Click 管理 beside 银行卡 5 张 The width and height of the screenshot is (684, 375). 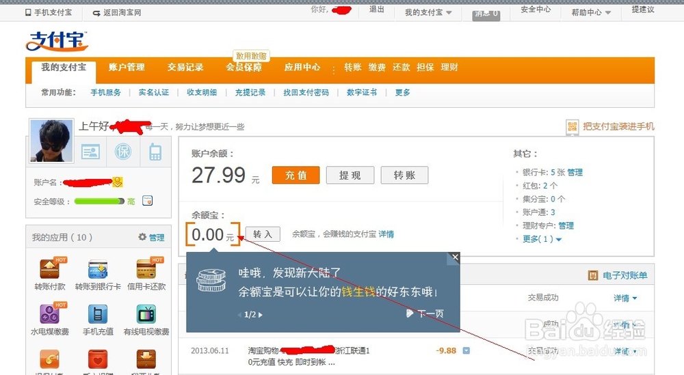point(575,173)
